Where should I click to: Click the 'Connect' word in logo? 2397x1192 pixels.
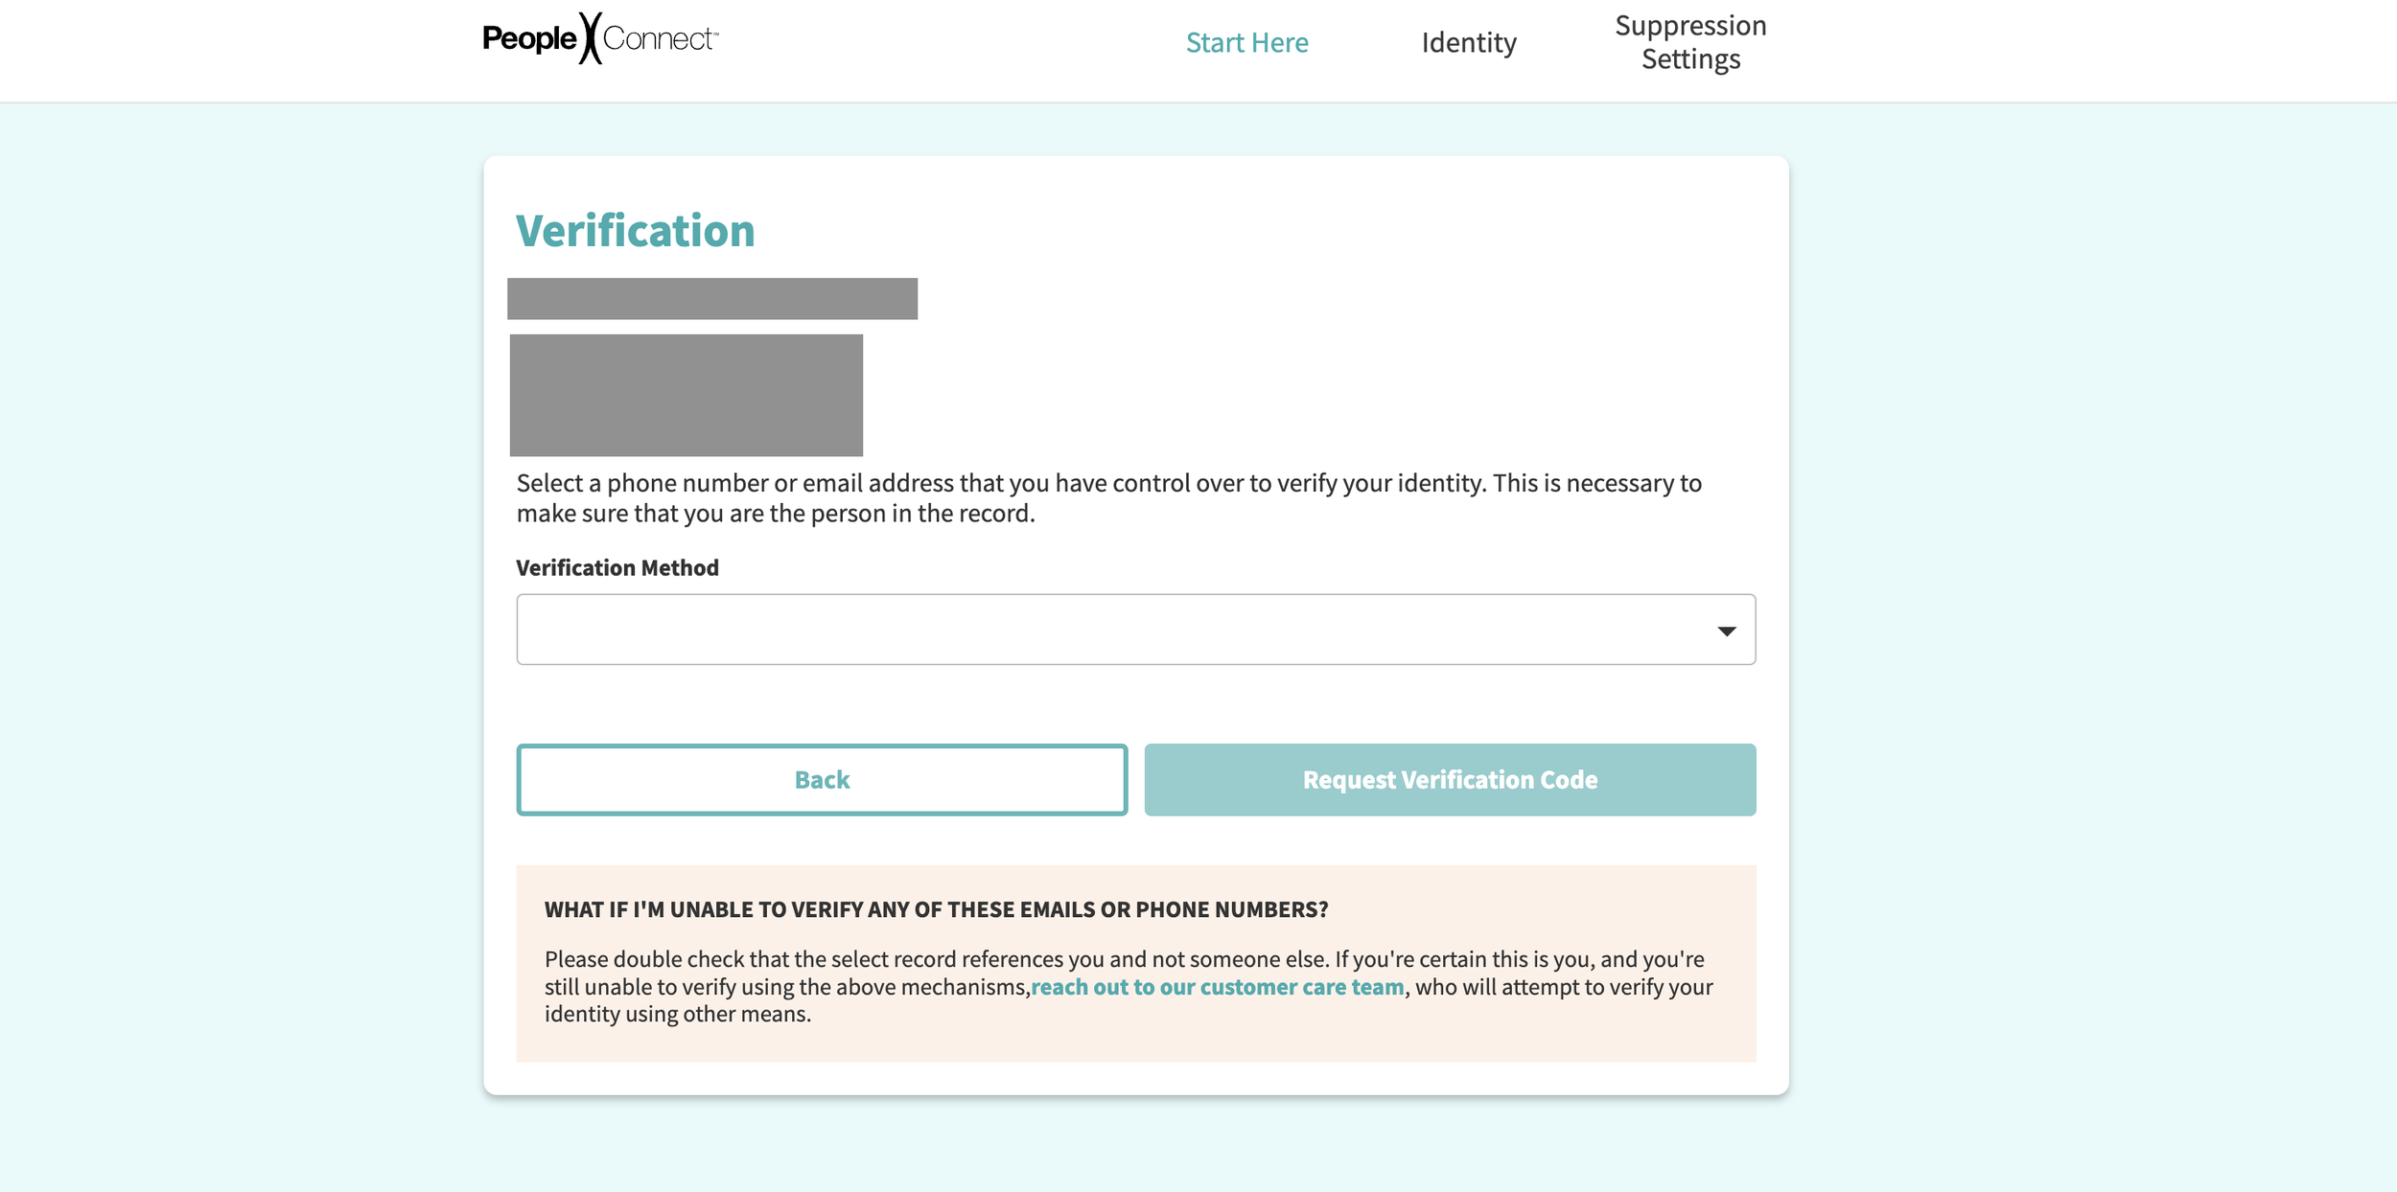click(x=658, y=39)
